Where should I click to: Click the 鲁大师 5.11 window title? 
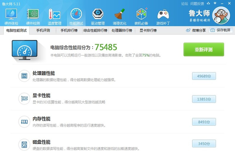[11, 4]
